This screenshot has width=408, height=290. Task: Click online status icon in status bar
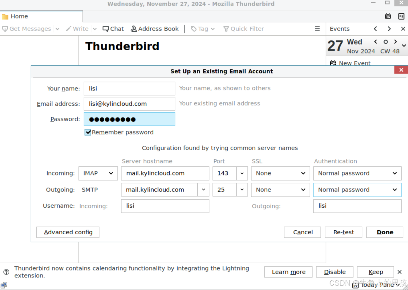click(4, 285)
